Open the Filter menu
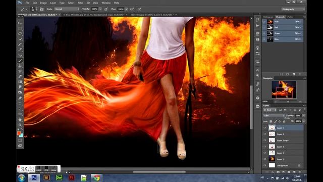 80,3
